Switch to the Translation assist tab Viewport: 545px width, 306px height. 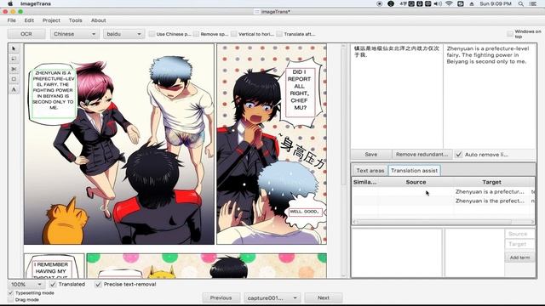(414, 170)
